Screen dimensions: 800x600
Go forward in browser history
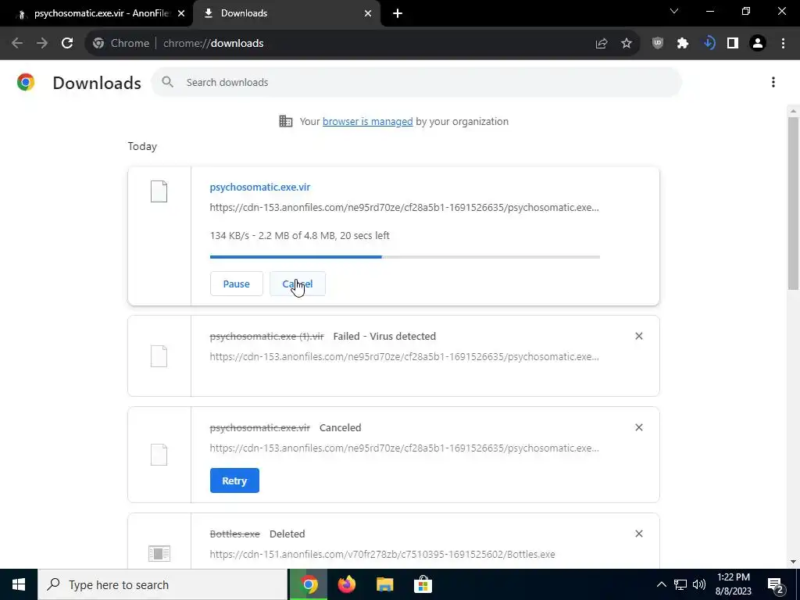pos(42,44)
